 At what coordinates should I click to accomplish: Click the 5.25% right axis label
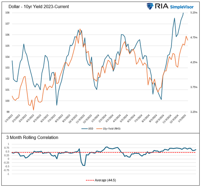tap(194, 13)
